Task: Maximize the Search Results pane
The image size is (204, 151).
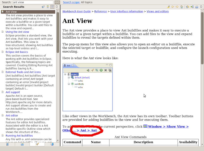Action: (x=57, y=7)
